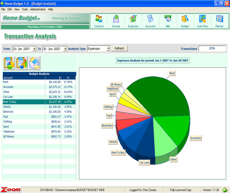Click the green status icon in status bar
Screen dimensions: 230x193
pyautogui.click(x=225, y=190)
